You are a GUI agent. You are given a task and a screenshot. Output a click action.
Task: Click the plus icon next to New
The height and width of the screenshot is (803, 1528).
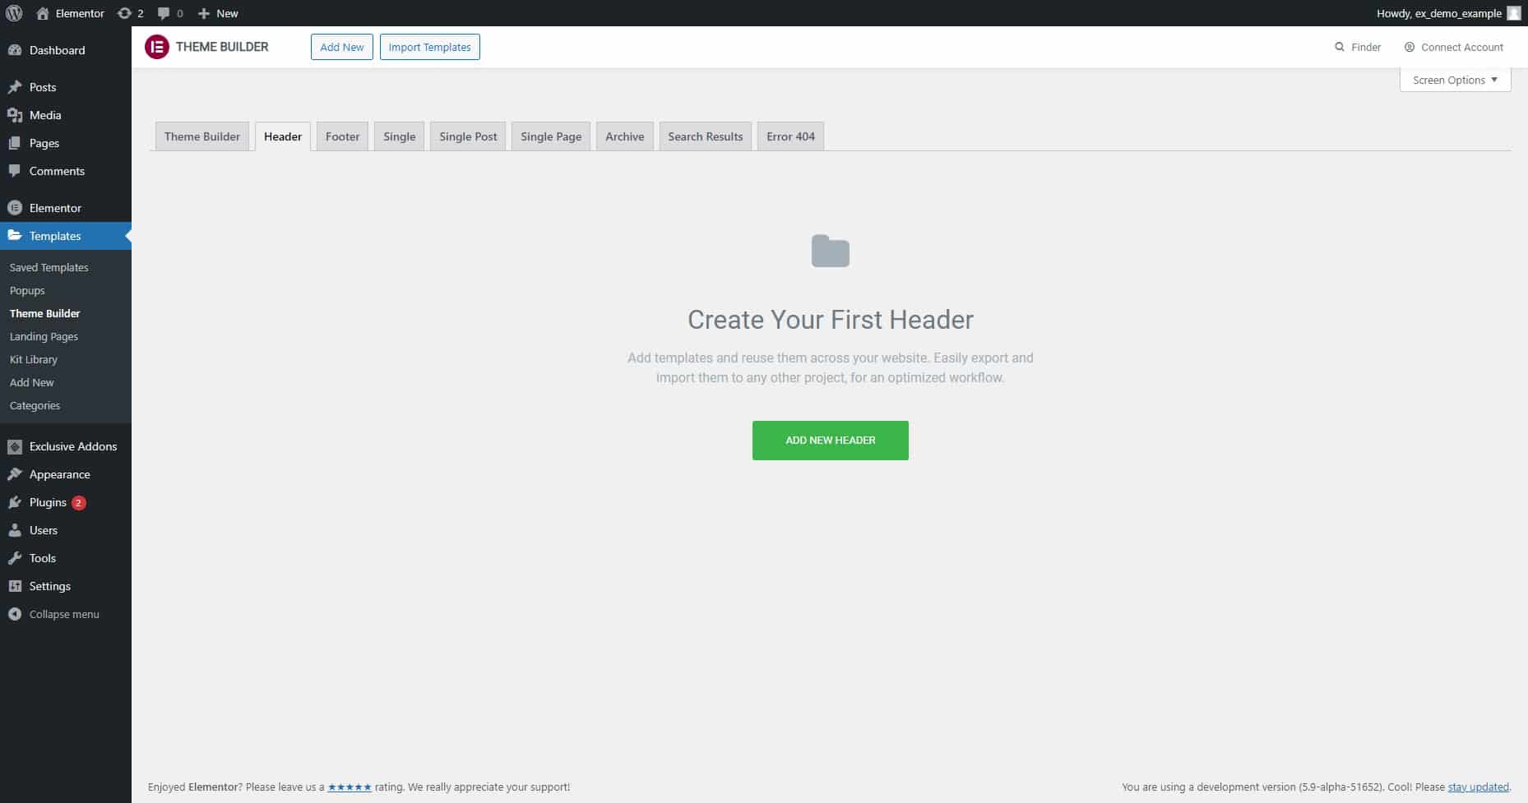(204, 13)
